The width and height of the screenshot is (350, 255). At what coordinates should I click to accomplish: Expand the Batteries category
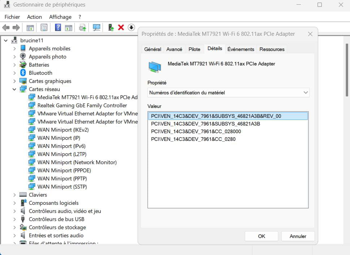coord(14,65)
